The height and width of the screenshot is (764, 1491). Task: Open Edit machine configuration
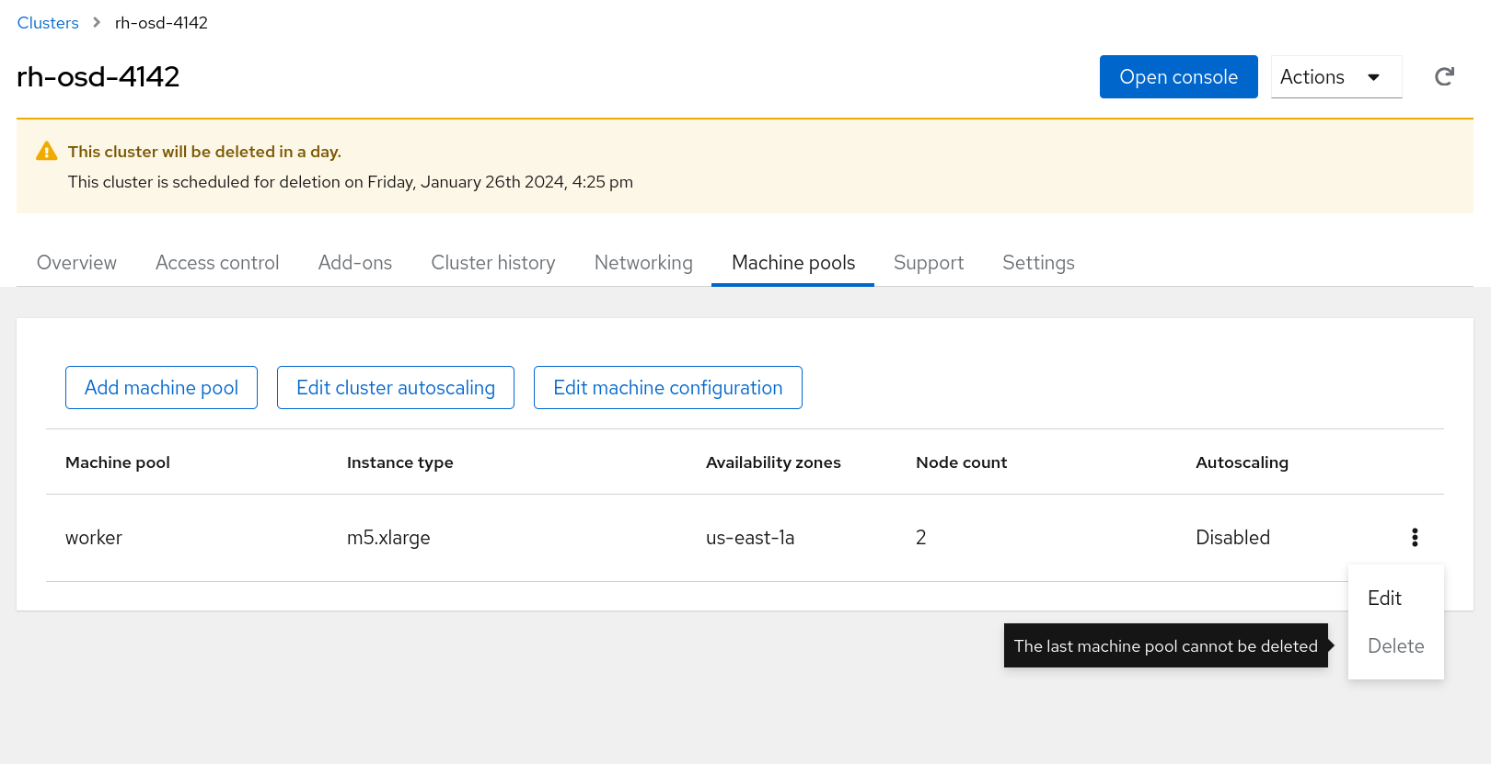point(668,388)
